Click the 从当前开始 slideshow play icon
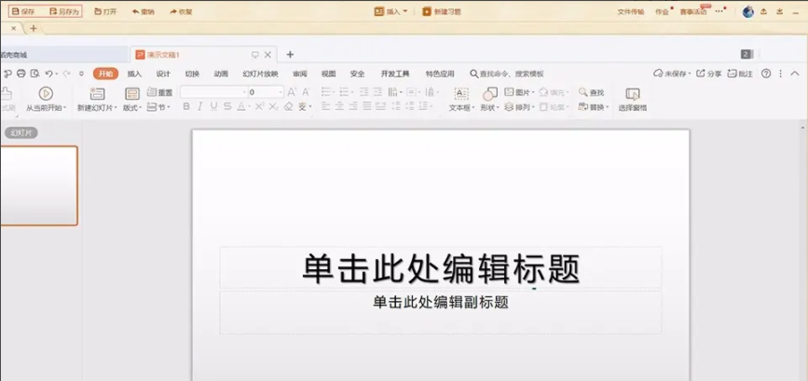 pos(45,93)
